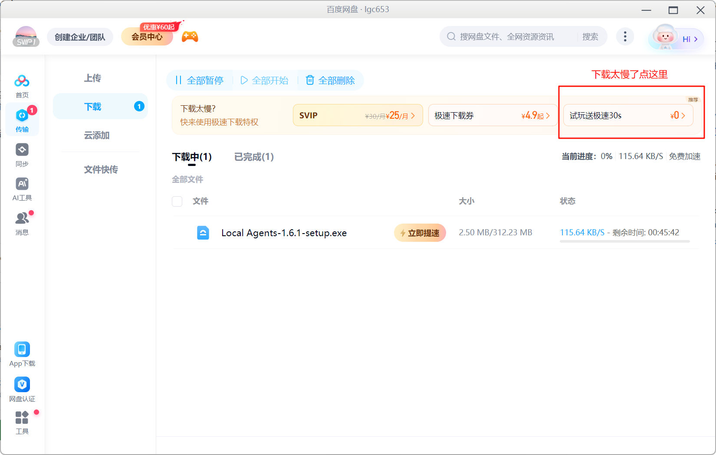Close the 百度网盘 window
Screen dimensions: 716x455
(x=700, y=10)
